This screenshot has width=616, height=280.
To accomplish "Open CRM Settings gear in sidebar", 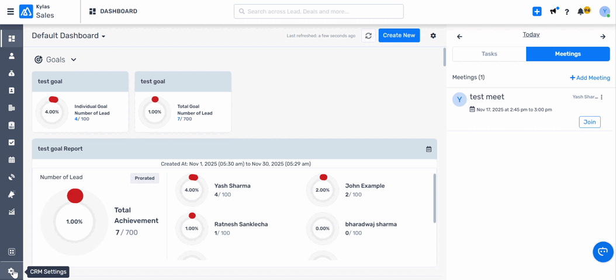I will pyautogui.click(x=11, y=271).
